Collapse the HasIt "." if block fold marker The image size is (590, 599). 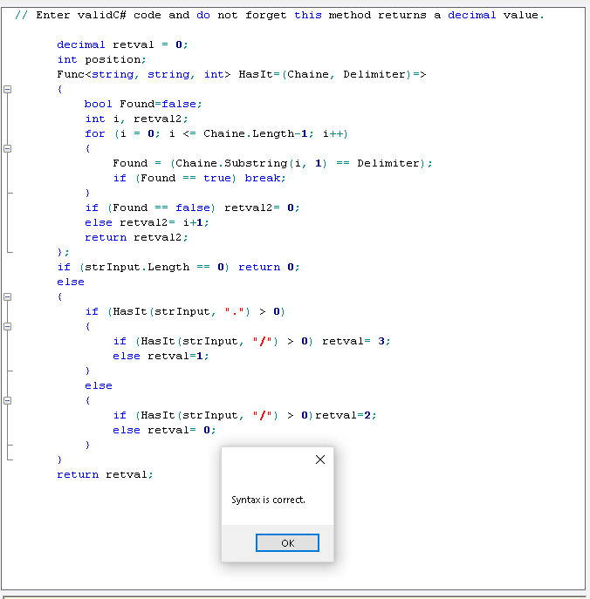click(7, 326)
